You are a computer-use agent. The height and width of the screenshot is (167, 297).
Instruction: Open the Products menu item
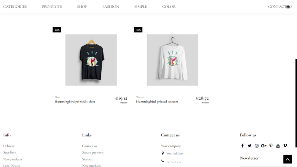[x=52, y=7]
